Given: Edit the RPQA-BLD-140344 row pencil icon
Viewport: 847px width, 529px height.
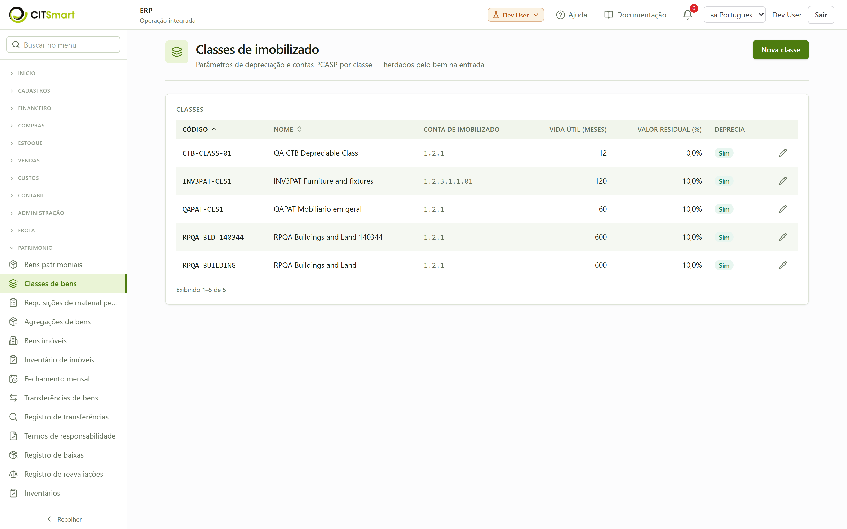Looking at the screenshot, I should point(783,237).
